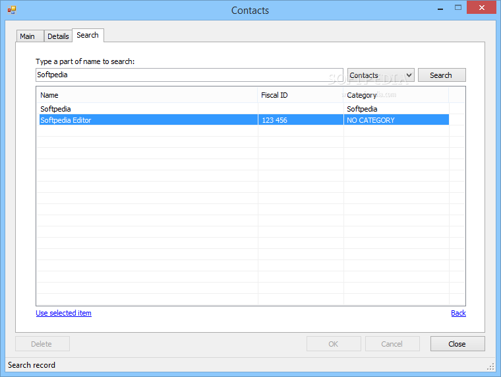Sort by the Name column header
The width and height of the screenshot is (501, 377).
pyautogui.click(x=146, y=95)
